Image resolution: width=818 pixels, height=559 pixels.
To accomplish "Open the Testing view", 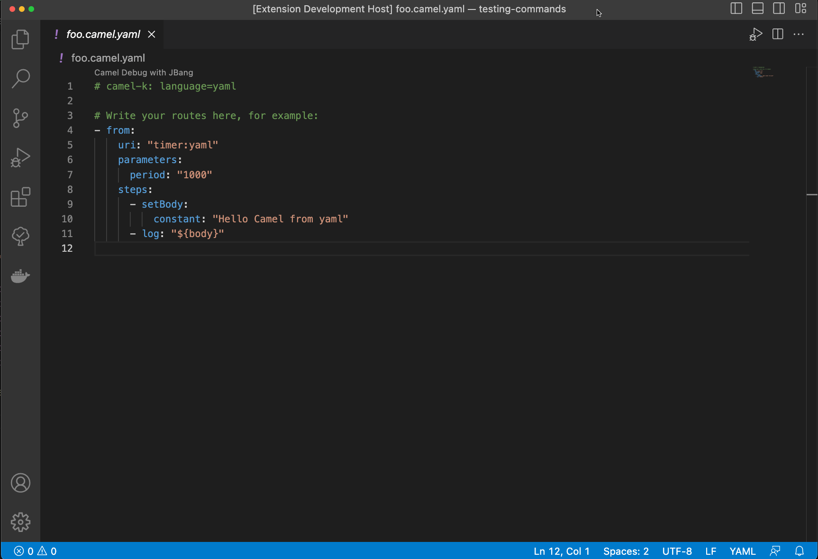I will click(20, 237).
